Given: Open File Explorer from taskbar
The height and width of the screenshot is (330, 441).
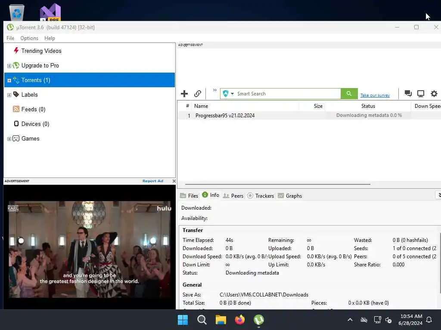Looking at the screenshot, I should point(221,320).
